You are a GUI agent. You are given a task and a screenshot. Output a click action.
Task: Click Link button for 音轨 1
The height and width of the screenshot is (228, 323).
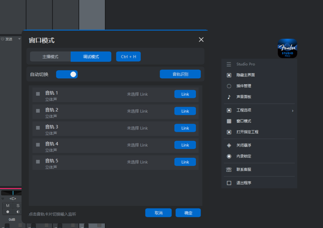(x=185, y=94)
